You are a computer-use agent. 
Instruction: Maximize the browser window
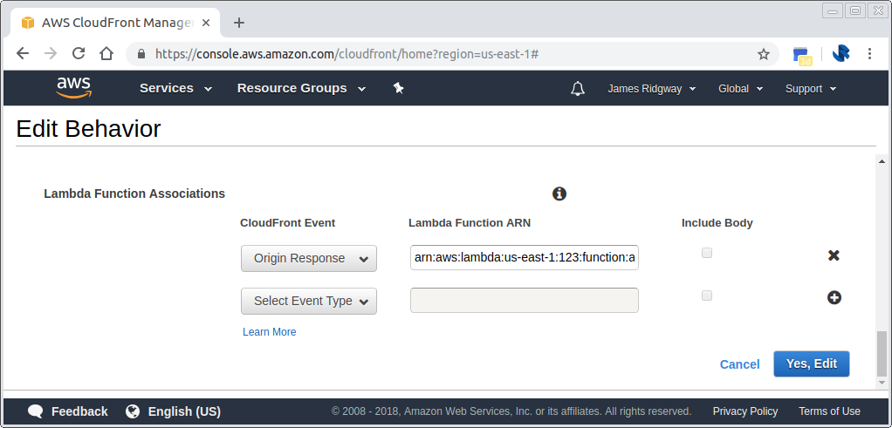tap(855, 10)
